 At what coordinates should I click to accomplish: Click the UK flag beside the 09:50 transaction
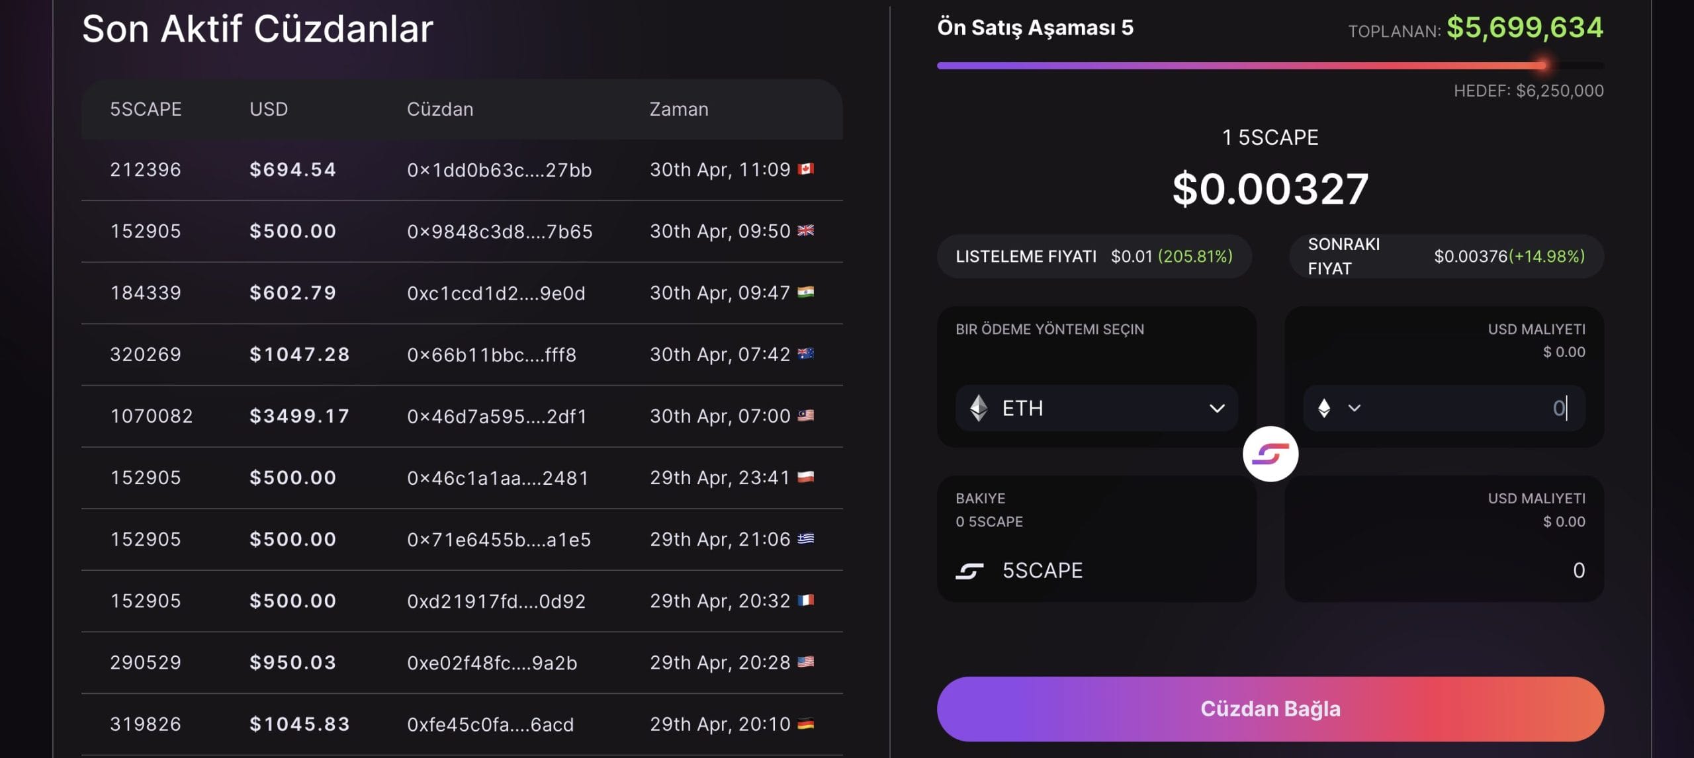pyautogui.click(x=804, y=231)
